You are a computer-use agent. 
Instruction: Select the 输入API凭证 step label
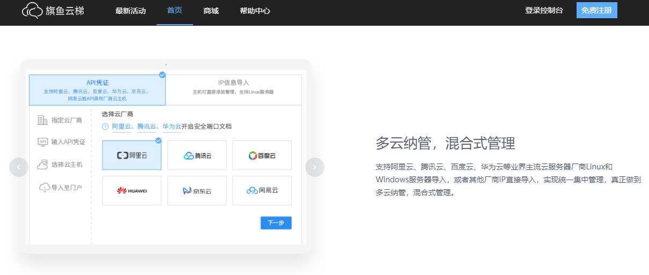coord(68,142)
